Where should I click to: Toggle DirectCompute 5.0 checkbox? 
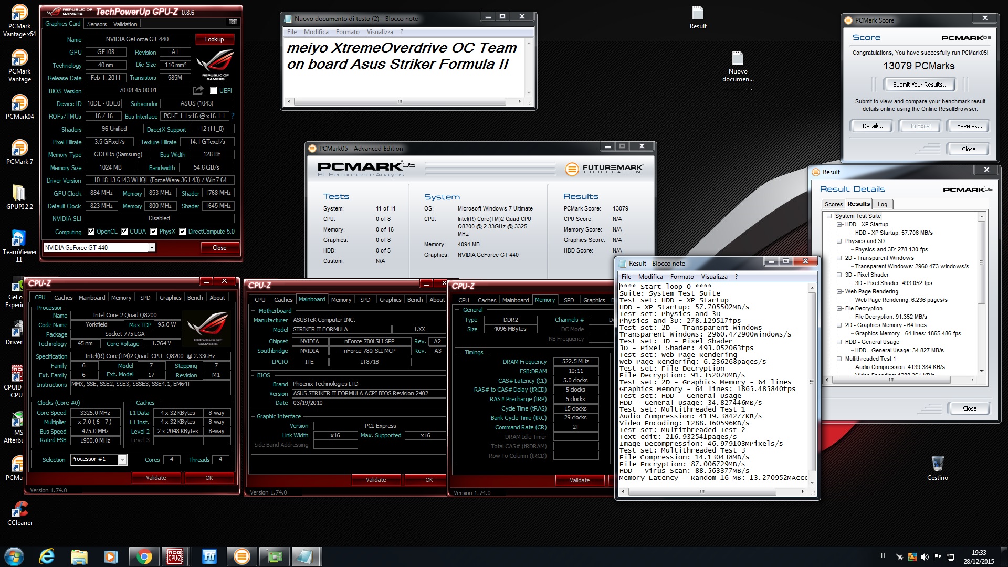(183, 232)
